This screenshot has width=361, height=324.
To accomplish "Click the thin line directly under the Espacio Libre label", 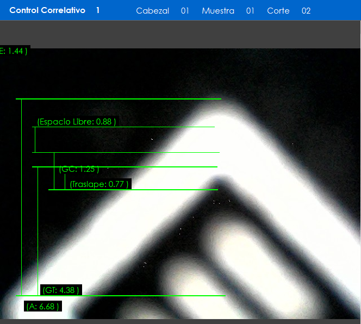I will (x=124, y=127).
